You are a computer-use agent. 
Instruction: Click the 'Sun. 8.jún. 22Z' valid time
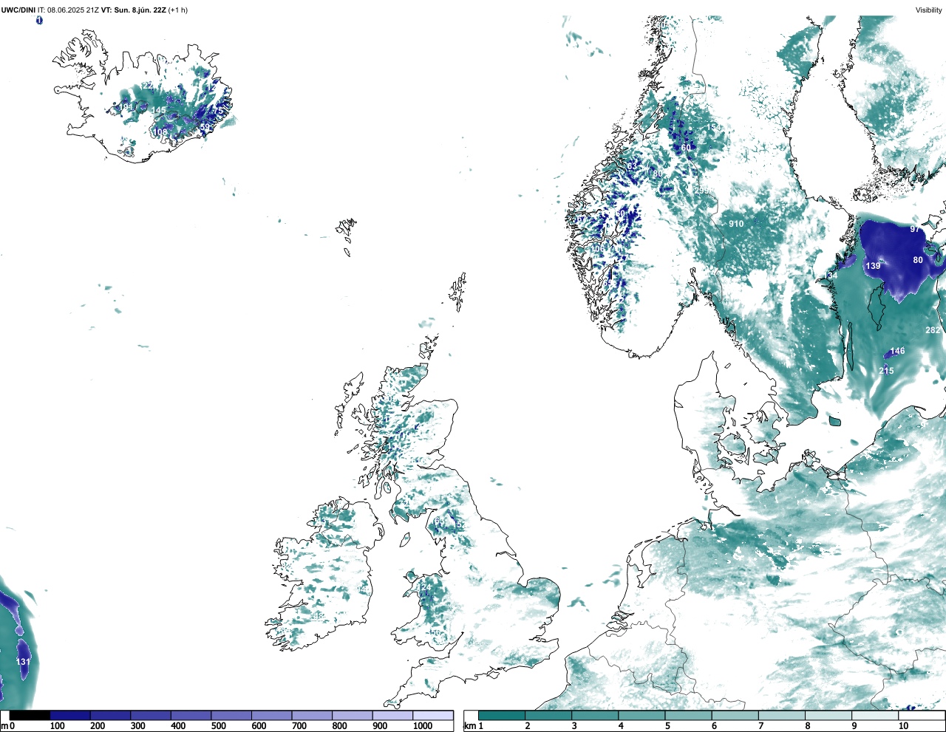coord(140,10)
